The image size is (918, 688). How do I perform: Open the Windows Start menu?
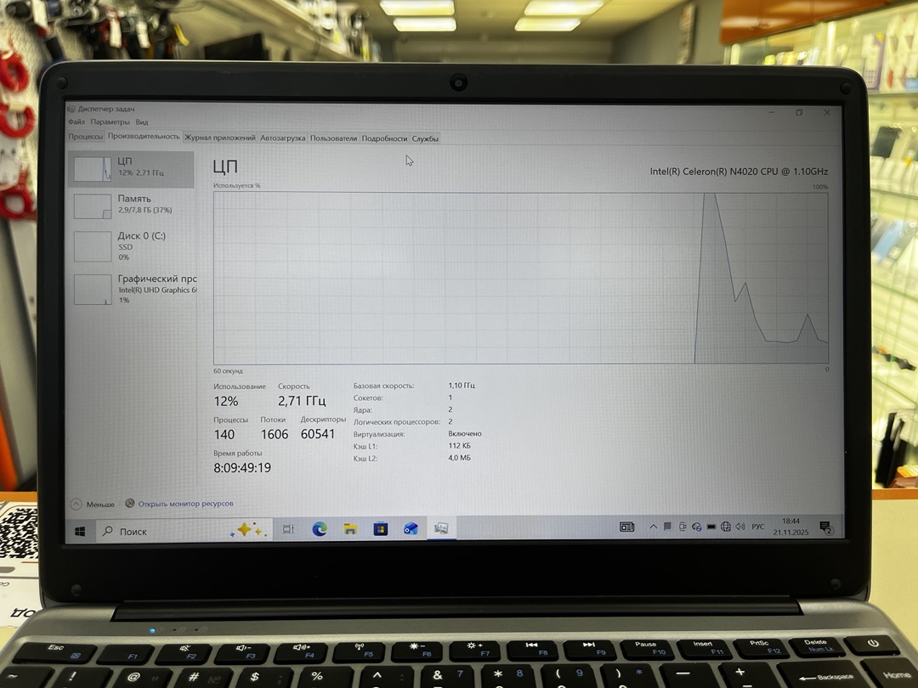[81, 531]
